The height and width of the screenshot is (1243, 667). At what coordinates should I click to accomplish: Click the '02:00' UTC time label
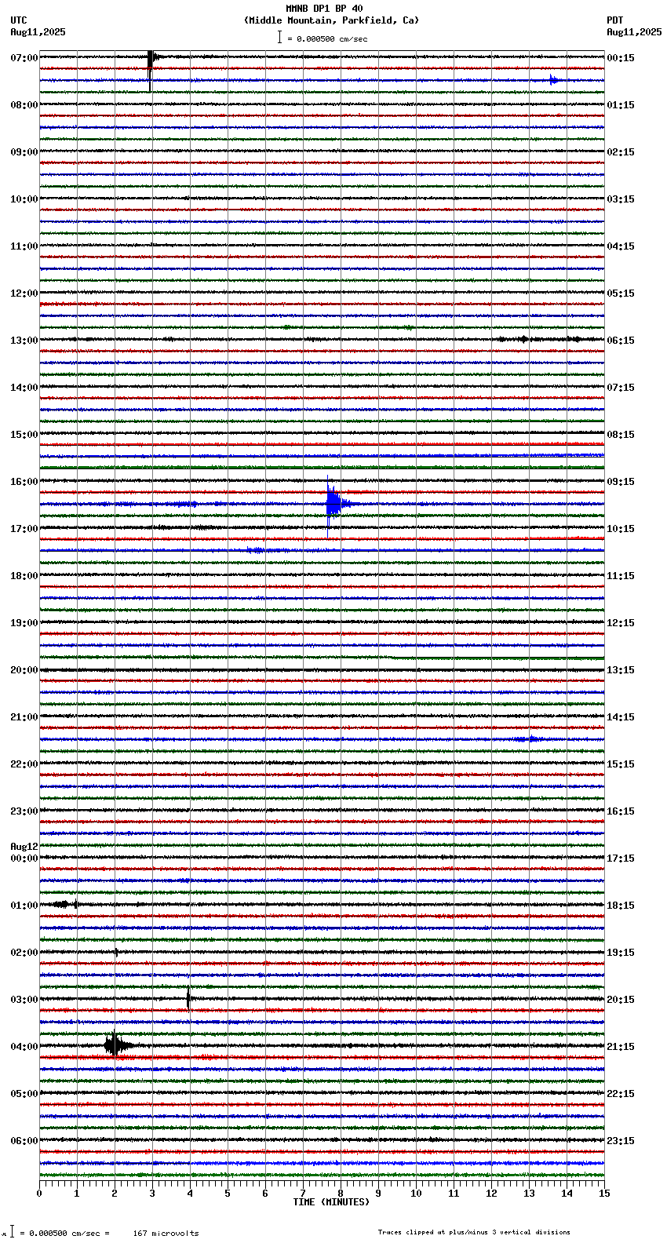[24, 953]
